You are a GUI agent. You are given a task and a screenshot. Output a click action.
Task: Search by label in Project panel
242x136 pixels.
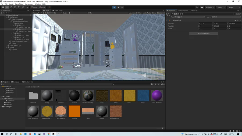(x=155, y=84)
